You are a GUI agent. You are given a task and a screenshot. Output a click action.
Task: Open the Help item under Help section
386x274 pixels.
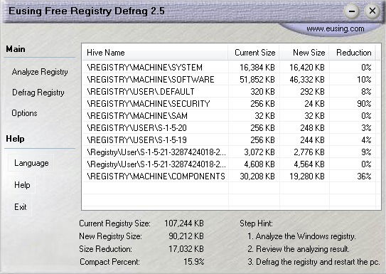22,185
